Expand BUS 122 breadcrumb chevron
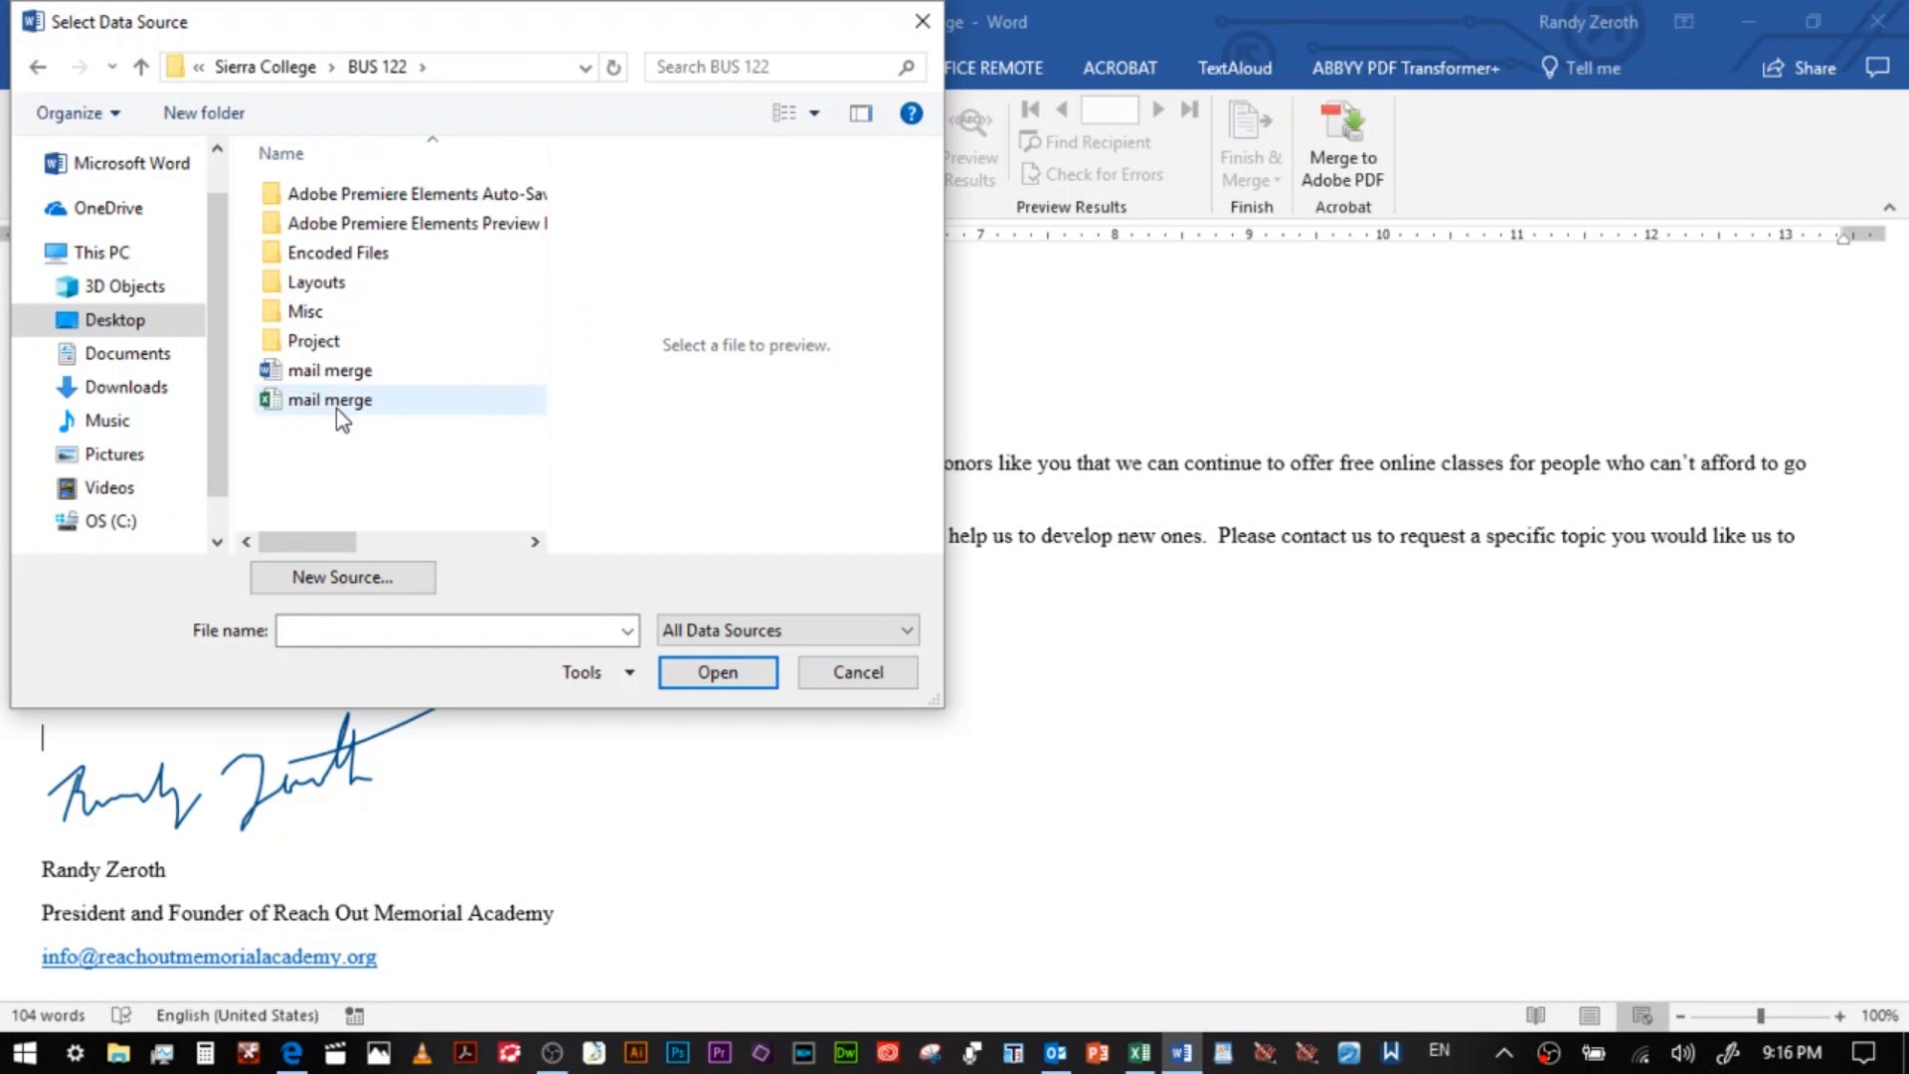Image resolution: width=1909 pixels, height=1074 pixels. click(423, 67)
